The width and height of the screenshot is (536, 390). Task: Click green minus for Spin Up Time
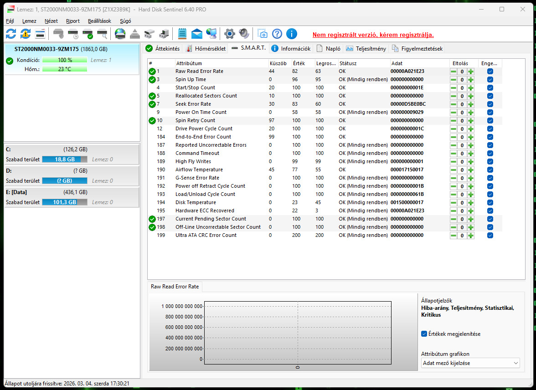(x=454, y=80)
